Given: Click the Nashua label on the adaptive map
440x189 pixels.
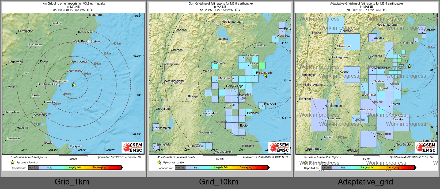Looking at the screenshot, I should point(379,81).
